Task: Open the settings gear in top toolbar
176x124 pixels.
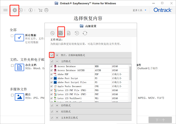Action: point(15,10)
